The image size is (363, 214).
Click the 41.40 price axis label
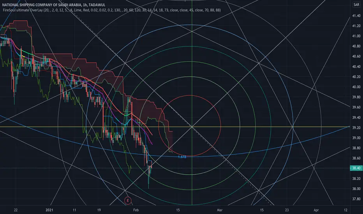356,16
